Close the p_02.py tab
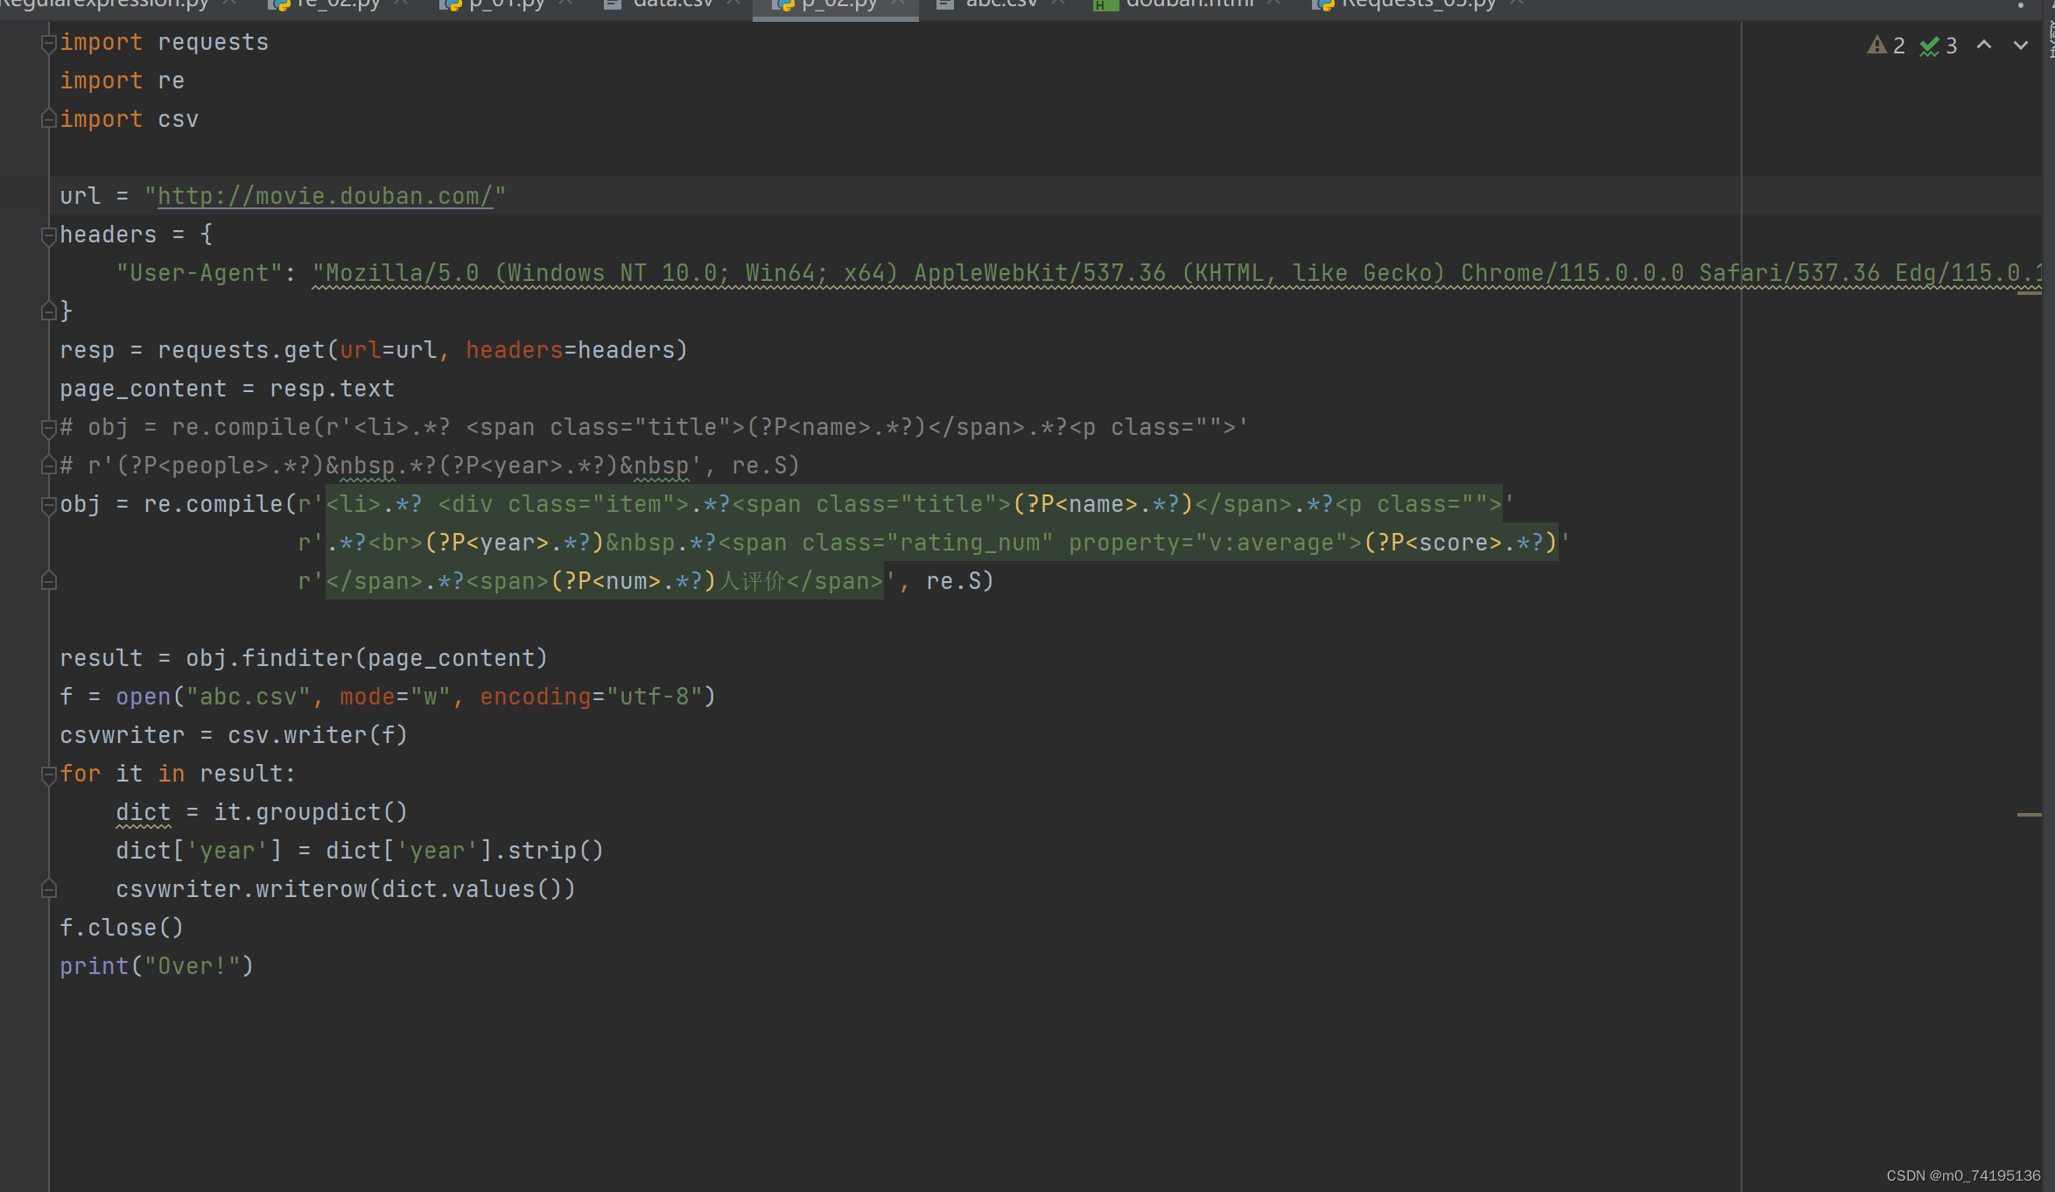This screenshot has height=1192, width=2055. 898,4
